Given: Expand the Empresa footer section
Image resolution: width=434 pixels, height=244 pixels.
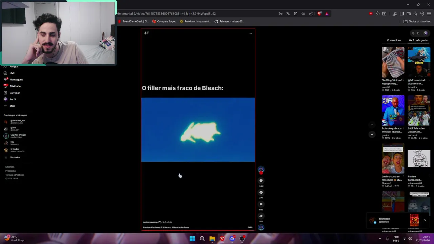Looking at the screenshot, I should [x=10, y=167].
